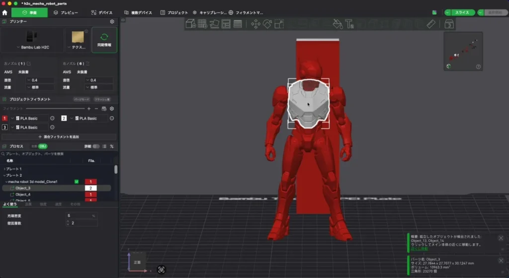Open filament 1 PLA Basic dropdown
Image resolution: width=509 pixels, height=278 pixels.
pyautogui.click(x=28, y=118)
